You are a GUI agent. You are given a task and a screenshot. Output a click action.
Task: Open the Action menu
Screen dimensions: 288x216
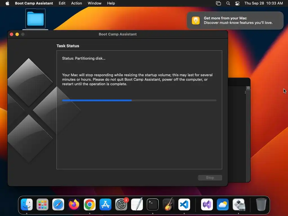76,3
